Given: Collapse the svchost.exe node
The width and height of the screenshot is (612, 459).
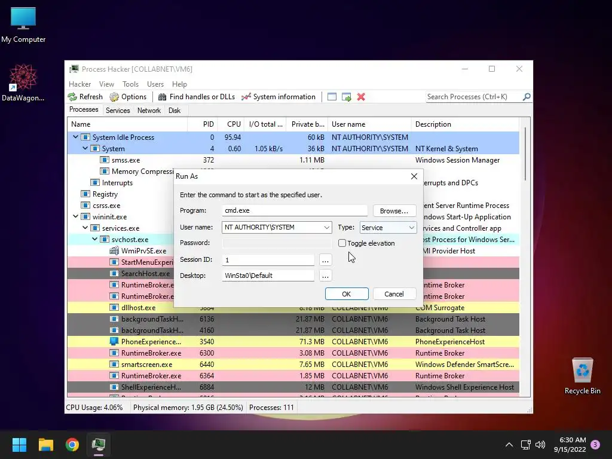Looking at the screenshot, I should (x=95, y=239).
